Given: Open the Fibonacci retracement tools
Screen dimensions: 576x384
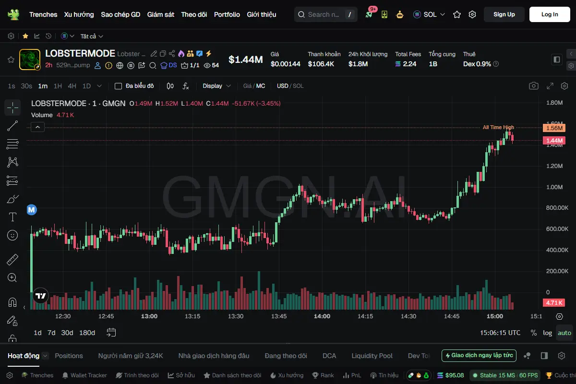Looking at the screenshot, I should click(x=12, y=144).
